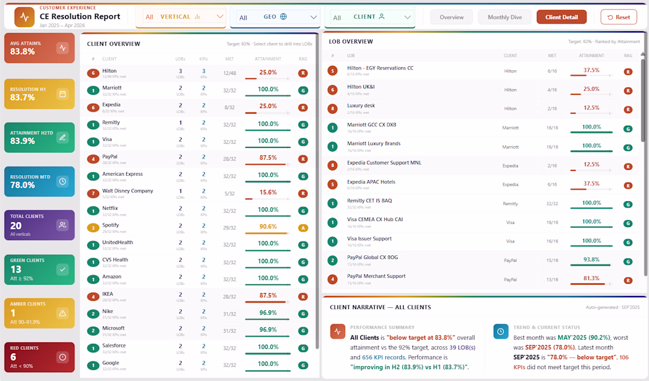The width and height of the screenshot is (649, 381).
Task: Select the UnitedHealth client row
Action: click(198, 245)
